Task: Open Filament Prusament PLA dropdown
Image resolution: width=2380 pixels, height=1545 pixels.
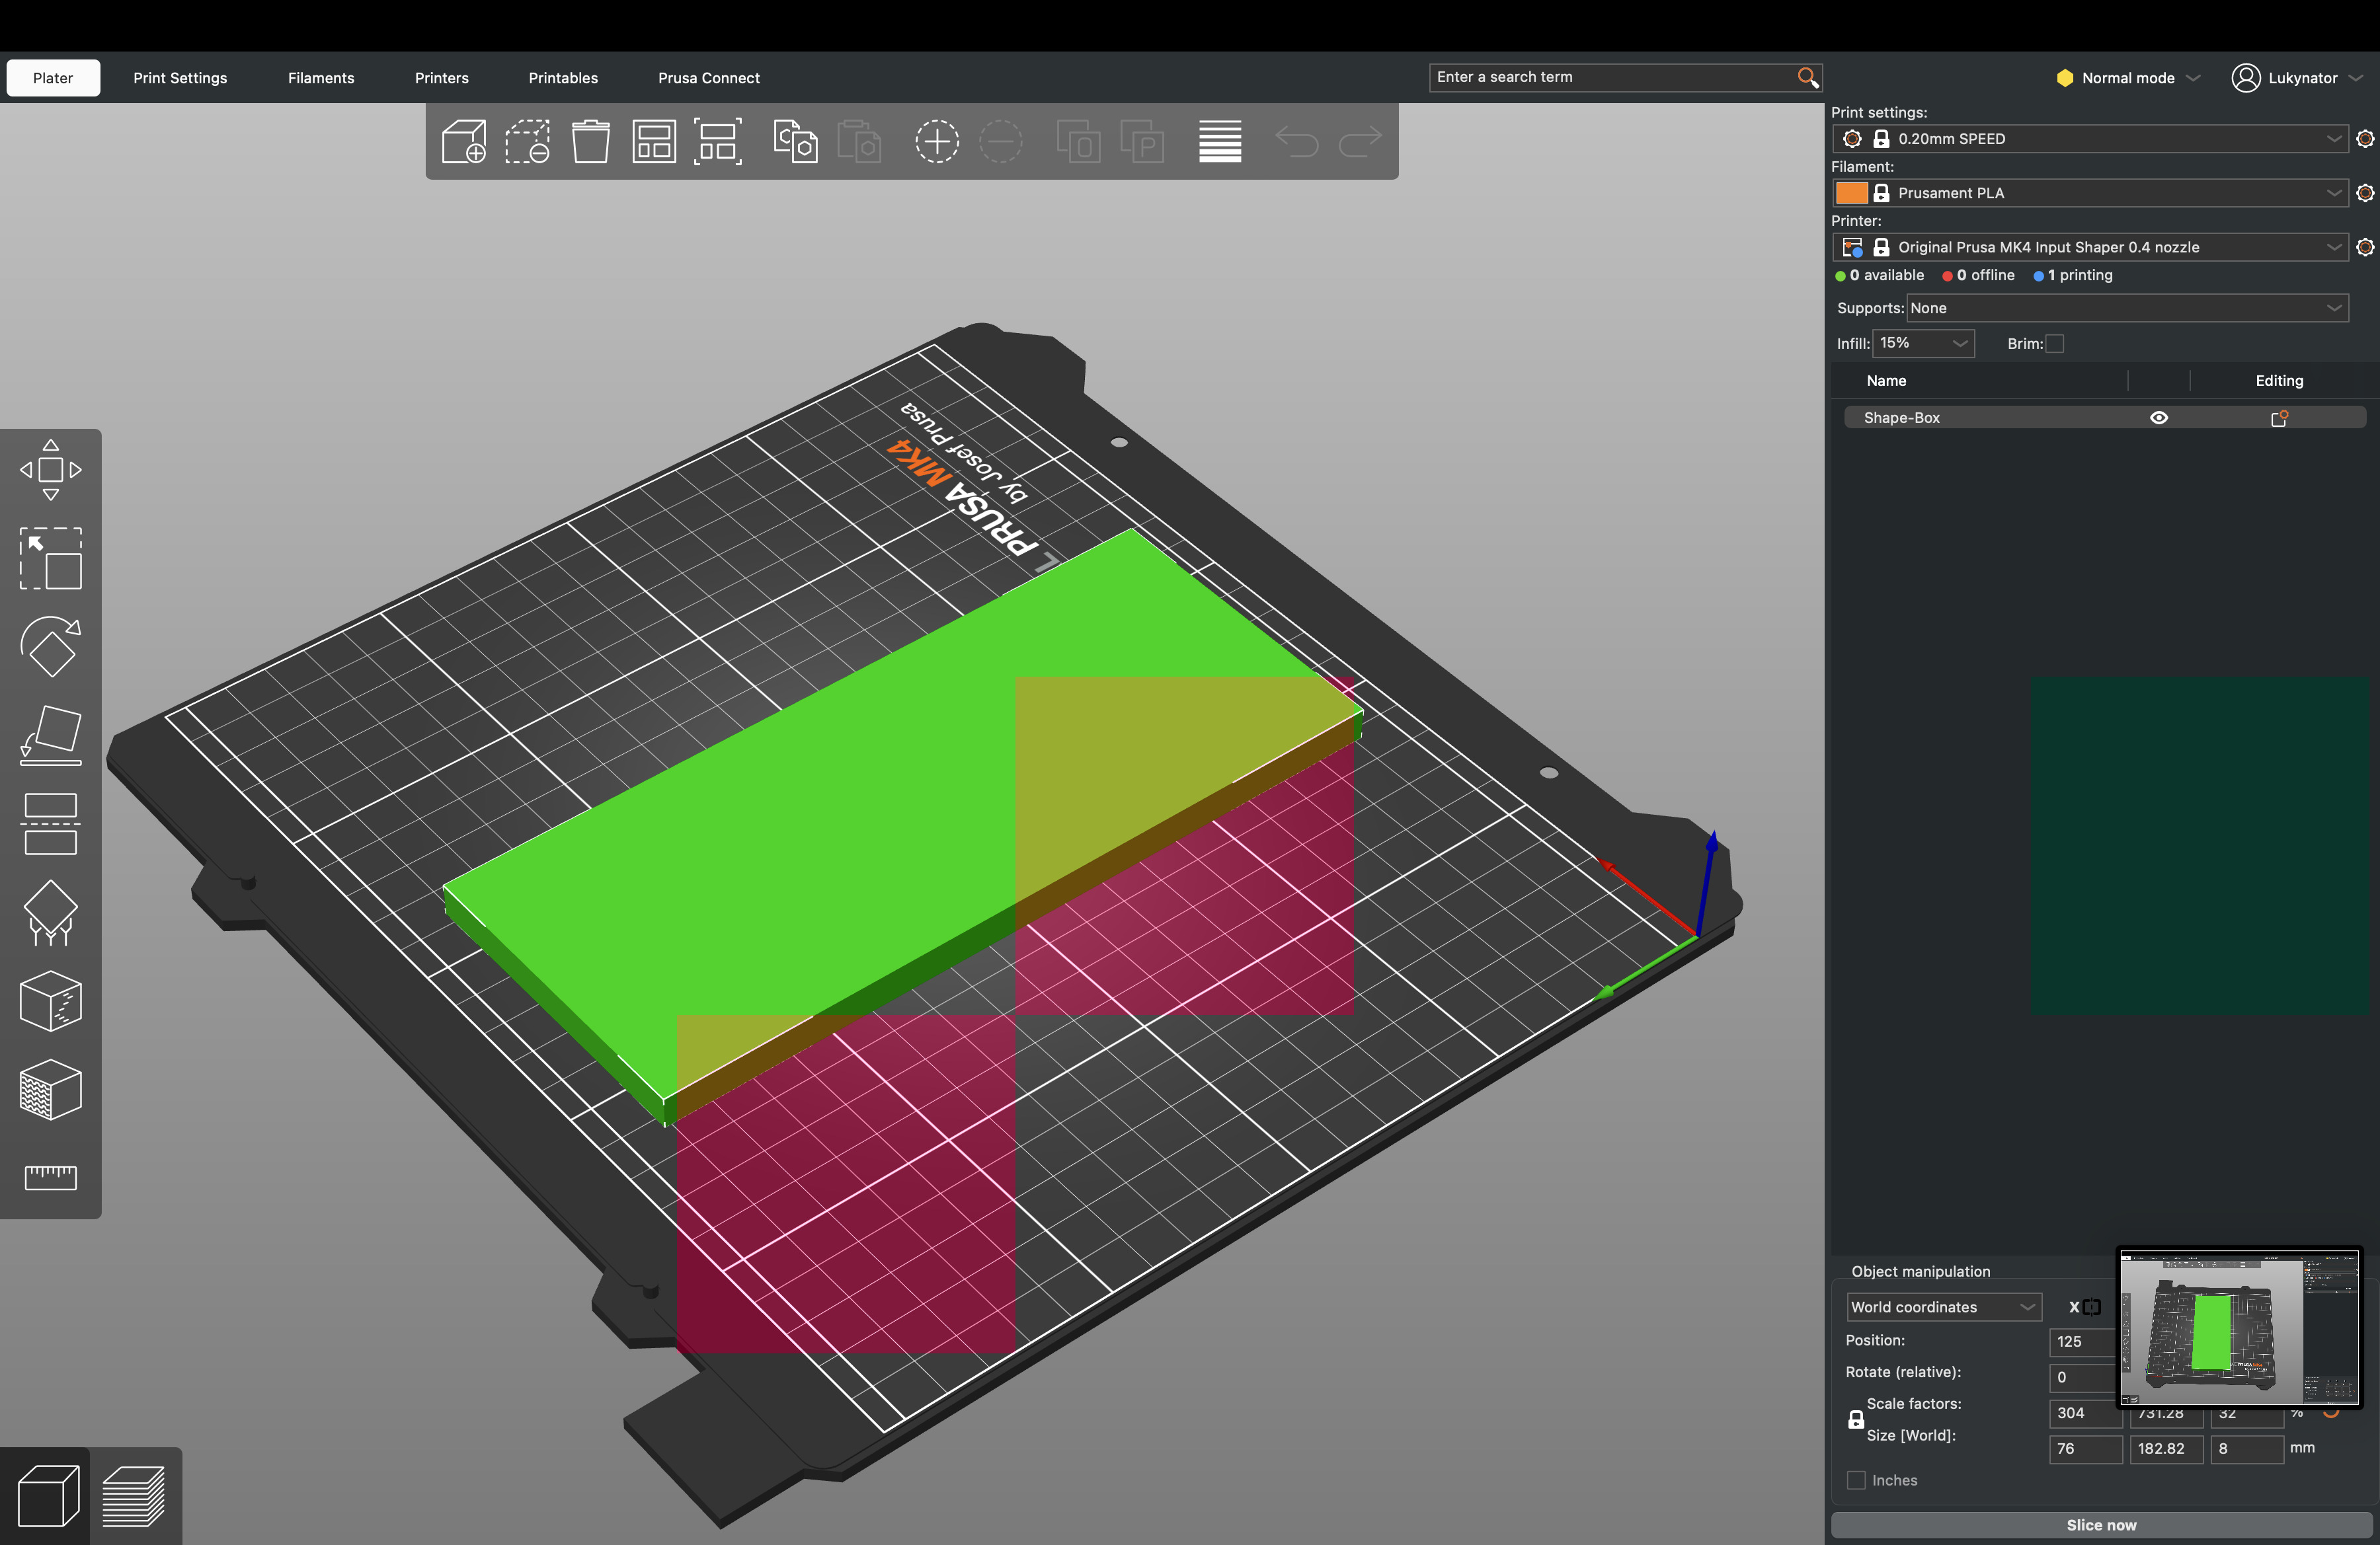Action: pos(2090,193)
